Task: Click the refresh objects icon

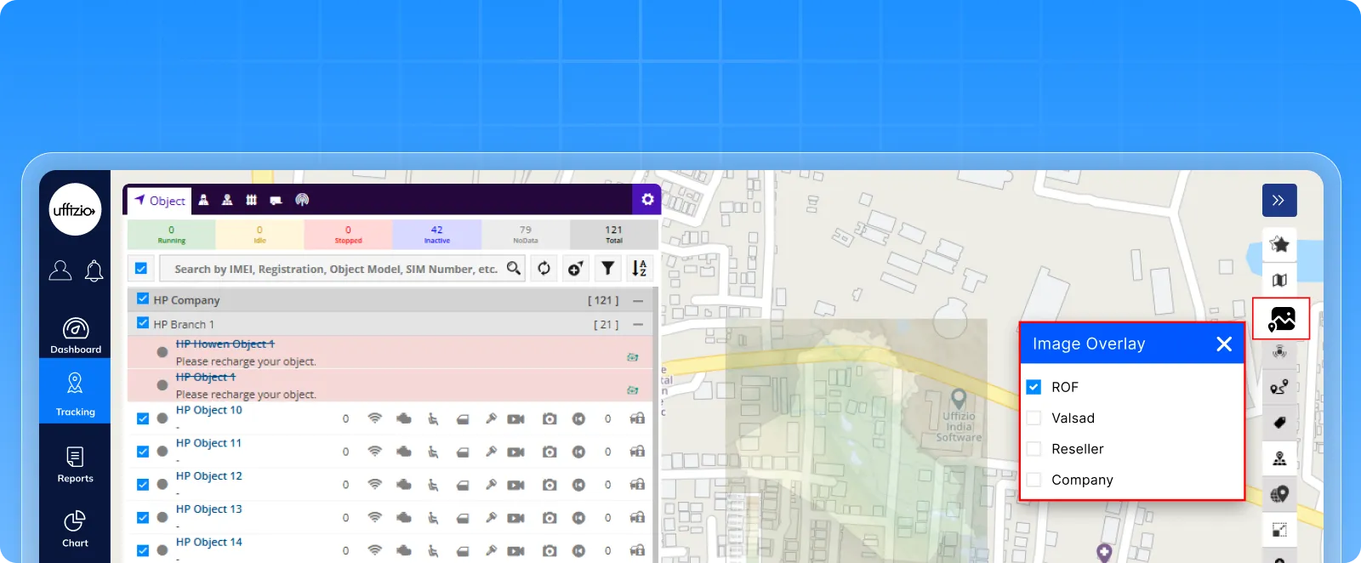Action: (544, 269)
